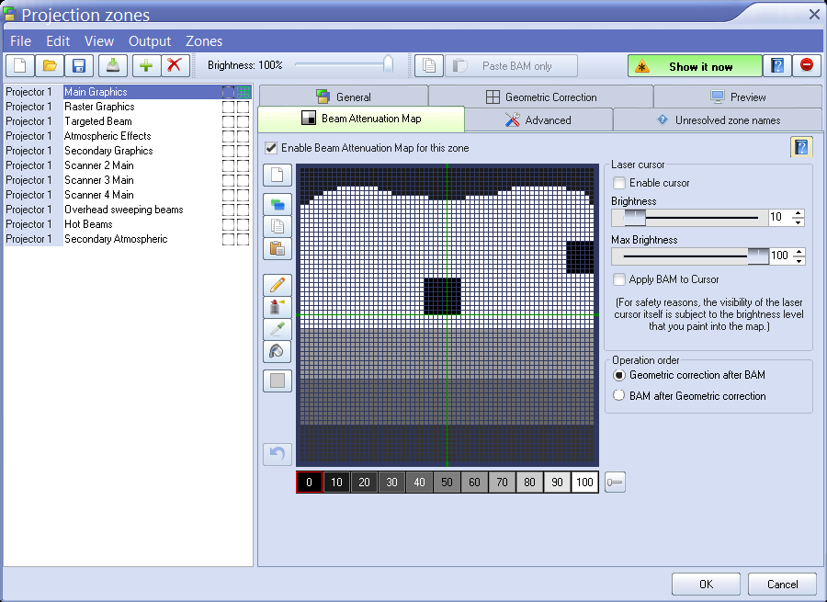Decrease the Max Brightness spinner value
Viewport: 827px width, 602px height.
click(x=798, y=260)
